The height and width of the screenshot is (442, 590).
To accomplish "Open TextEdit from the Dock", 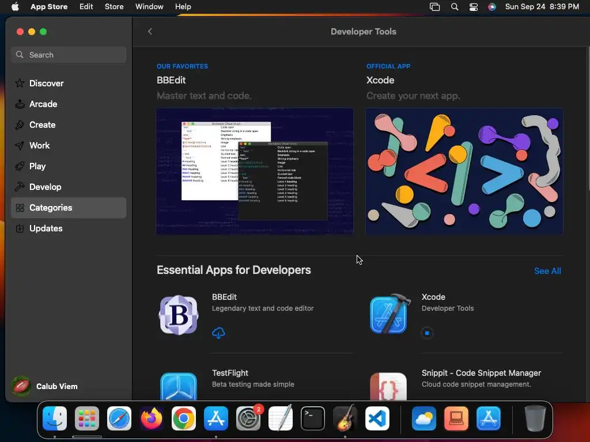I will (281, 418).
